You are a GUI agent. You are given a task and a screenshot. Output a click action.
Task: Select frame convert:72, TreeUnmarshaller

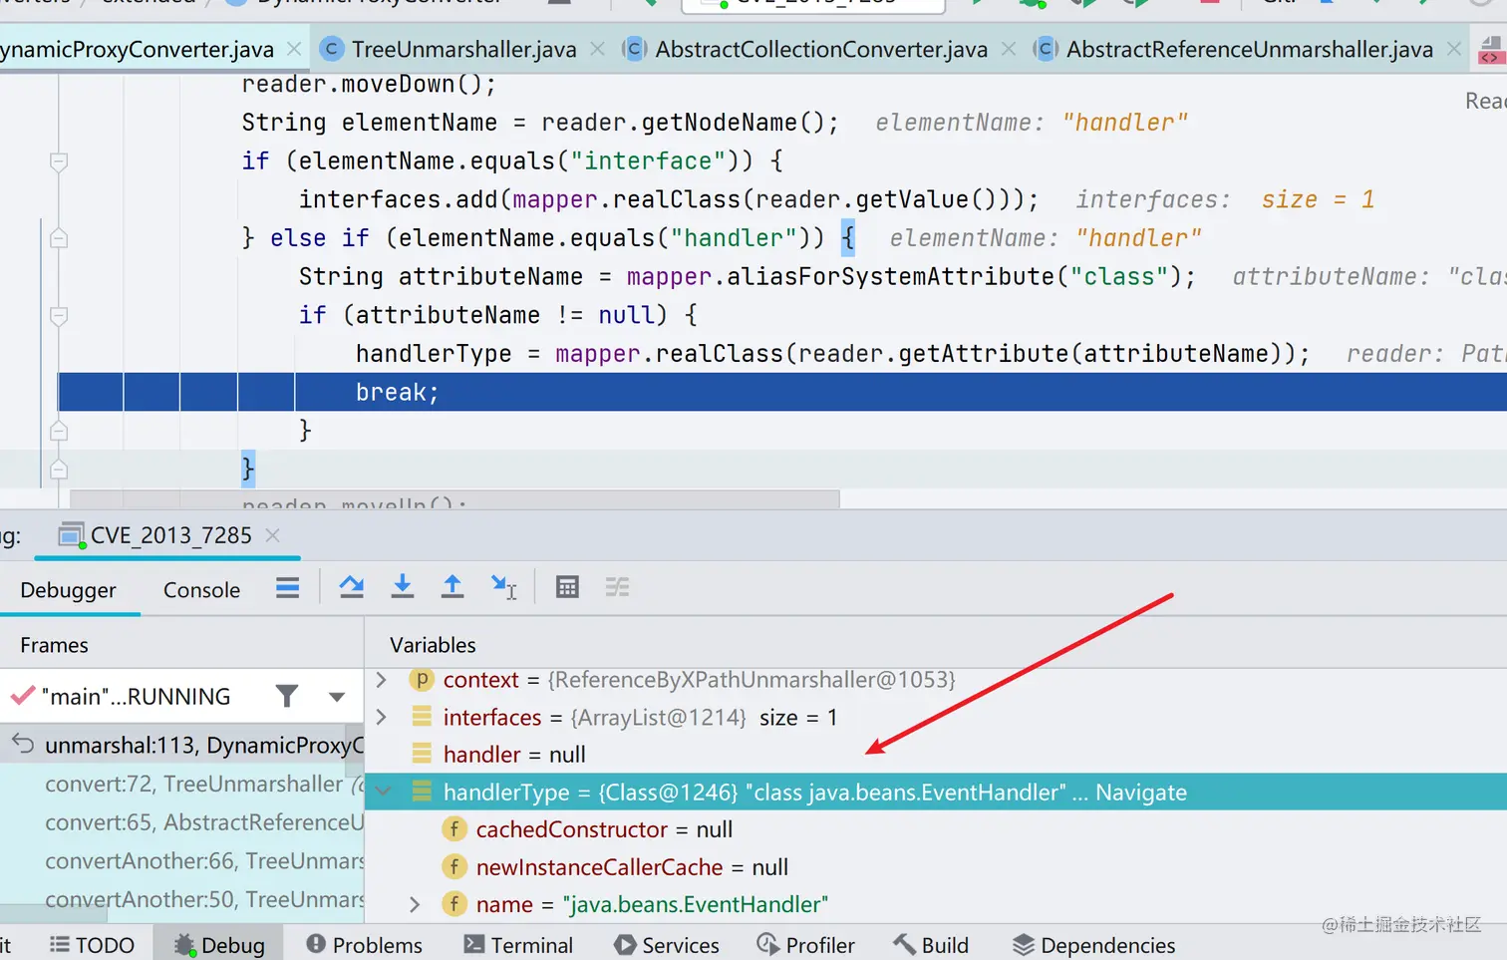182,784
